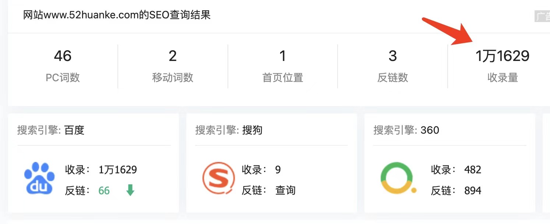Open Sogou 收录 count 9
550x224 pixels.
(x=278, y=170)
